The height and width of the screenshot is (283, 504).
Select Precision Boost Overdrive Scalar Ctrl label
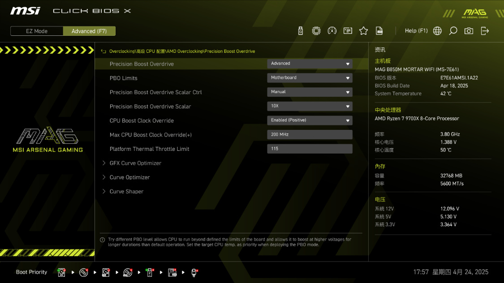point(155,92)
